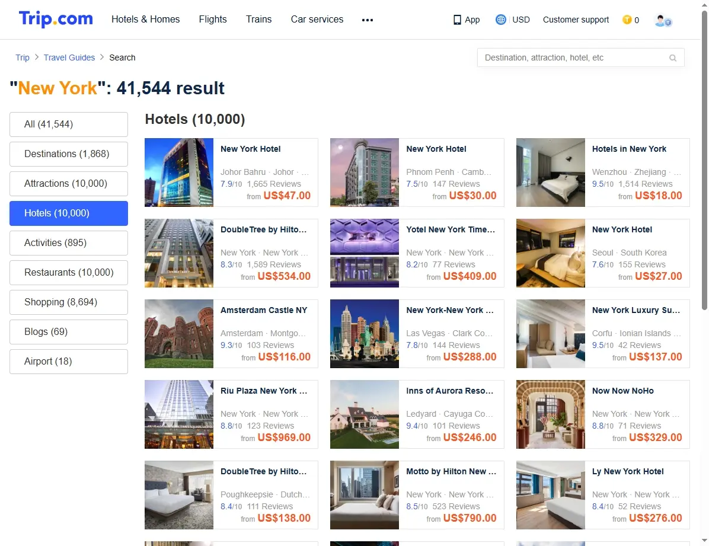This screenshot has width=709, height=546.
Task: Click the App phone icon
Action: tap(457, 20)
